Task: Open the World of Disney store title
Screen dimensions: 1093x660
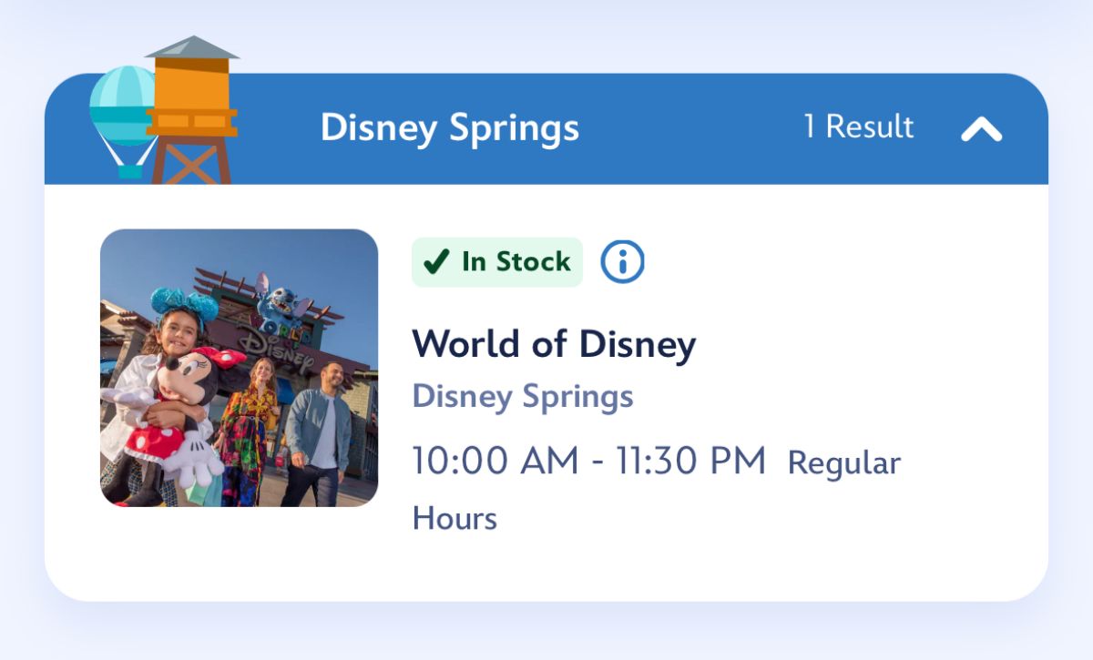Action: coord(554,344)
